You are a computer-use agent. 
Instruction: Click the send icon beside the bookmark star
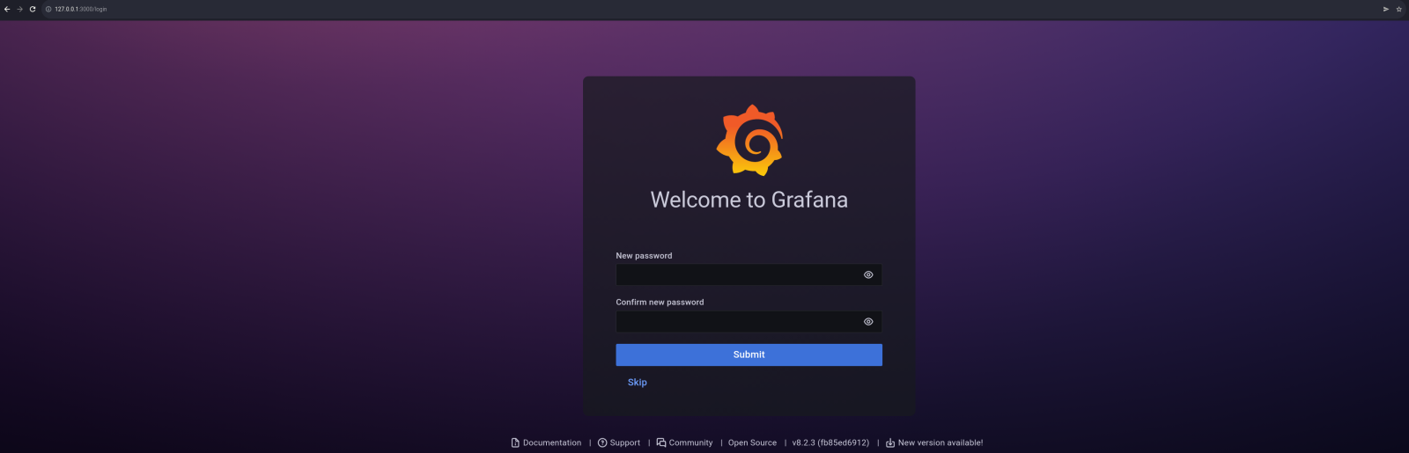pyautogui.click(x=1385, y=9)
